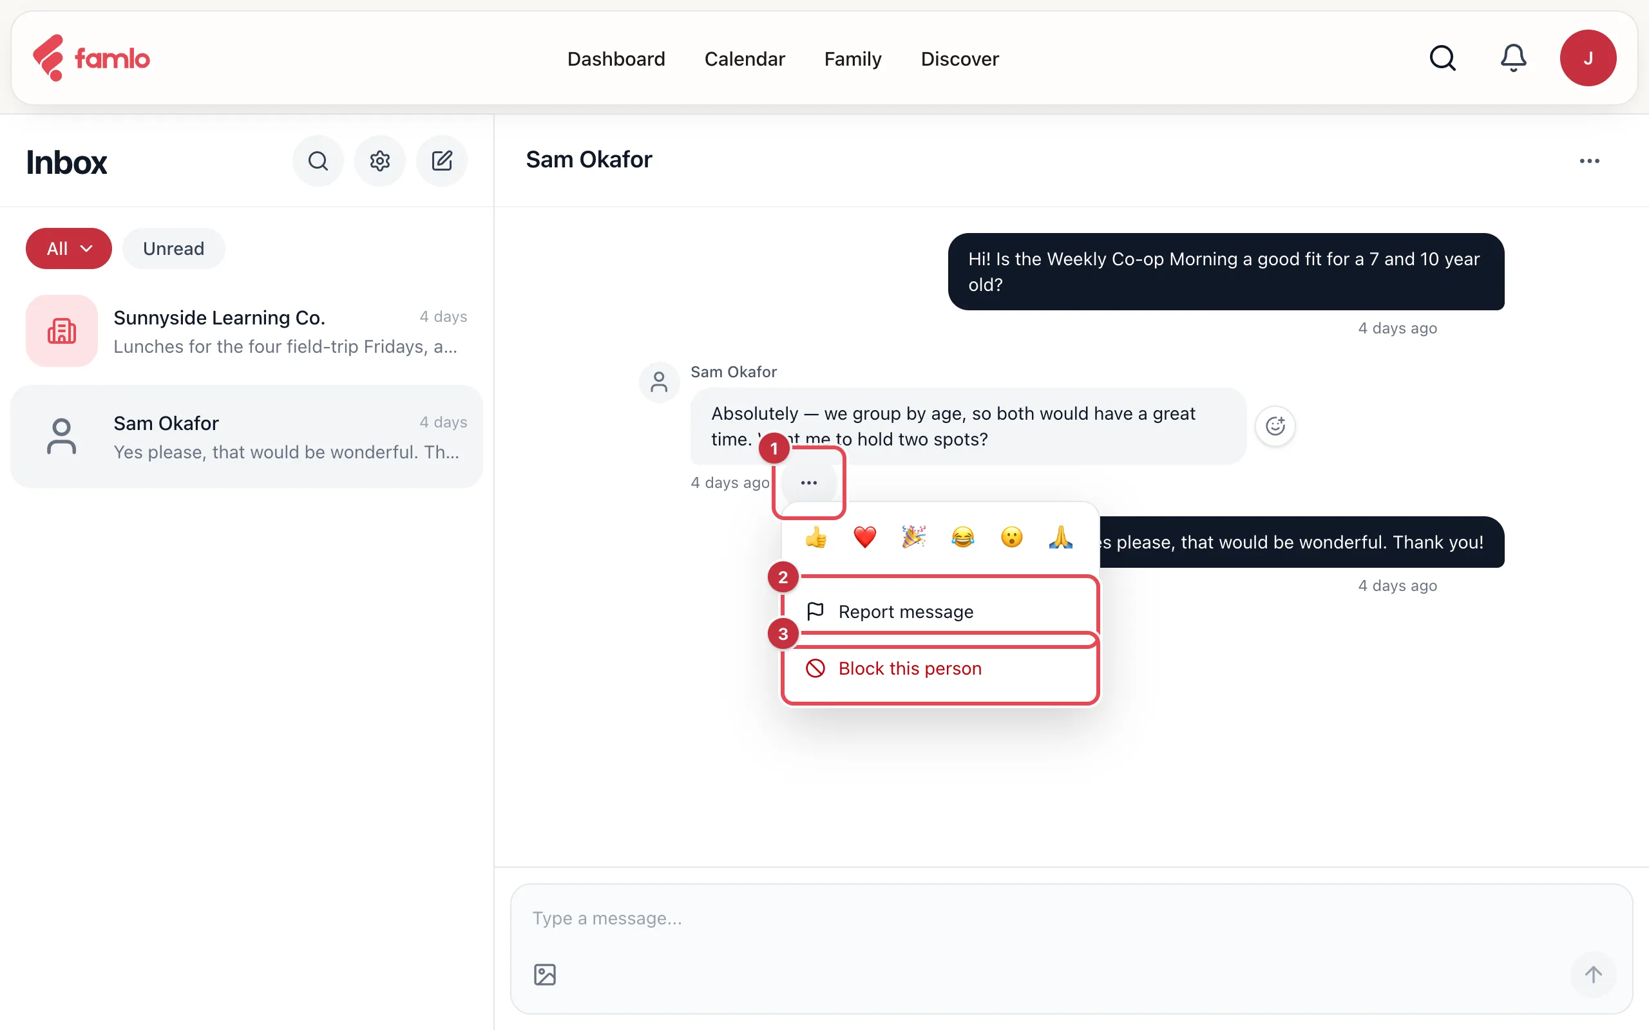This screenshot has width=1649, height=1030.
Task: Click the 'Thank you!' reply message bubble
Action: [1300, 542]
